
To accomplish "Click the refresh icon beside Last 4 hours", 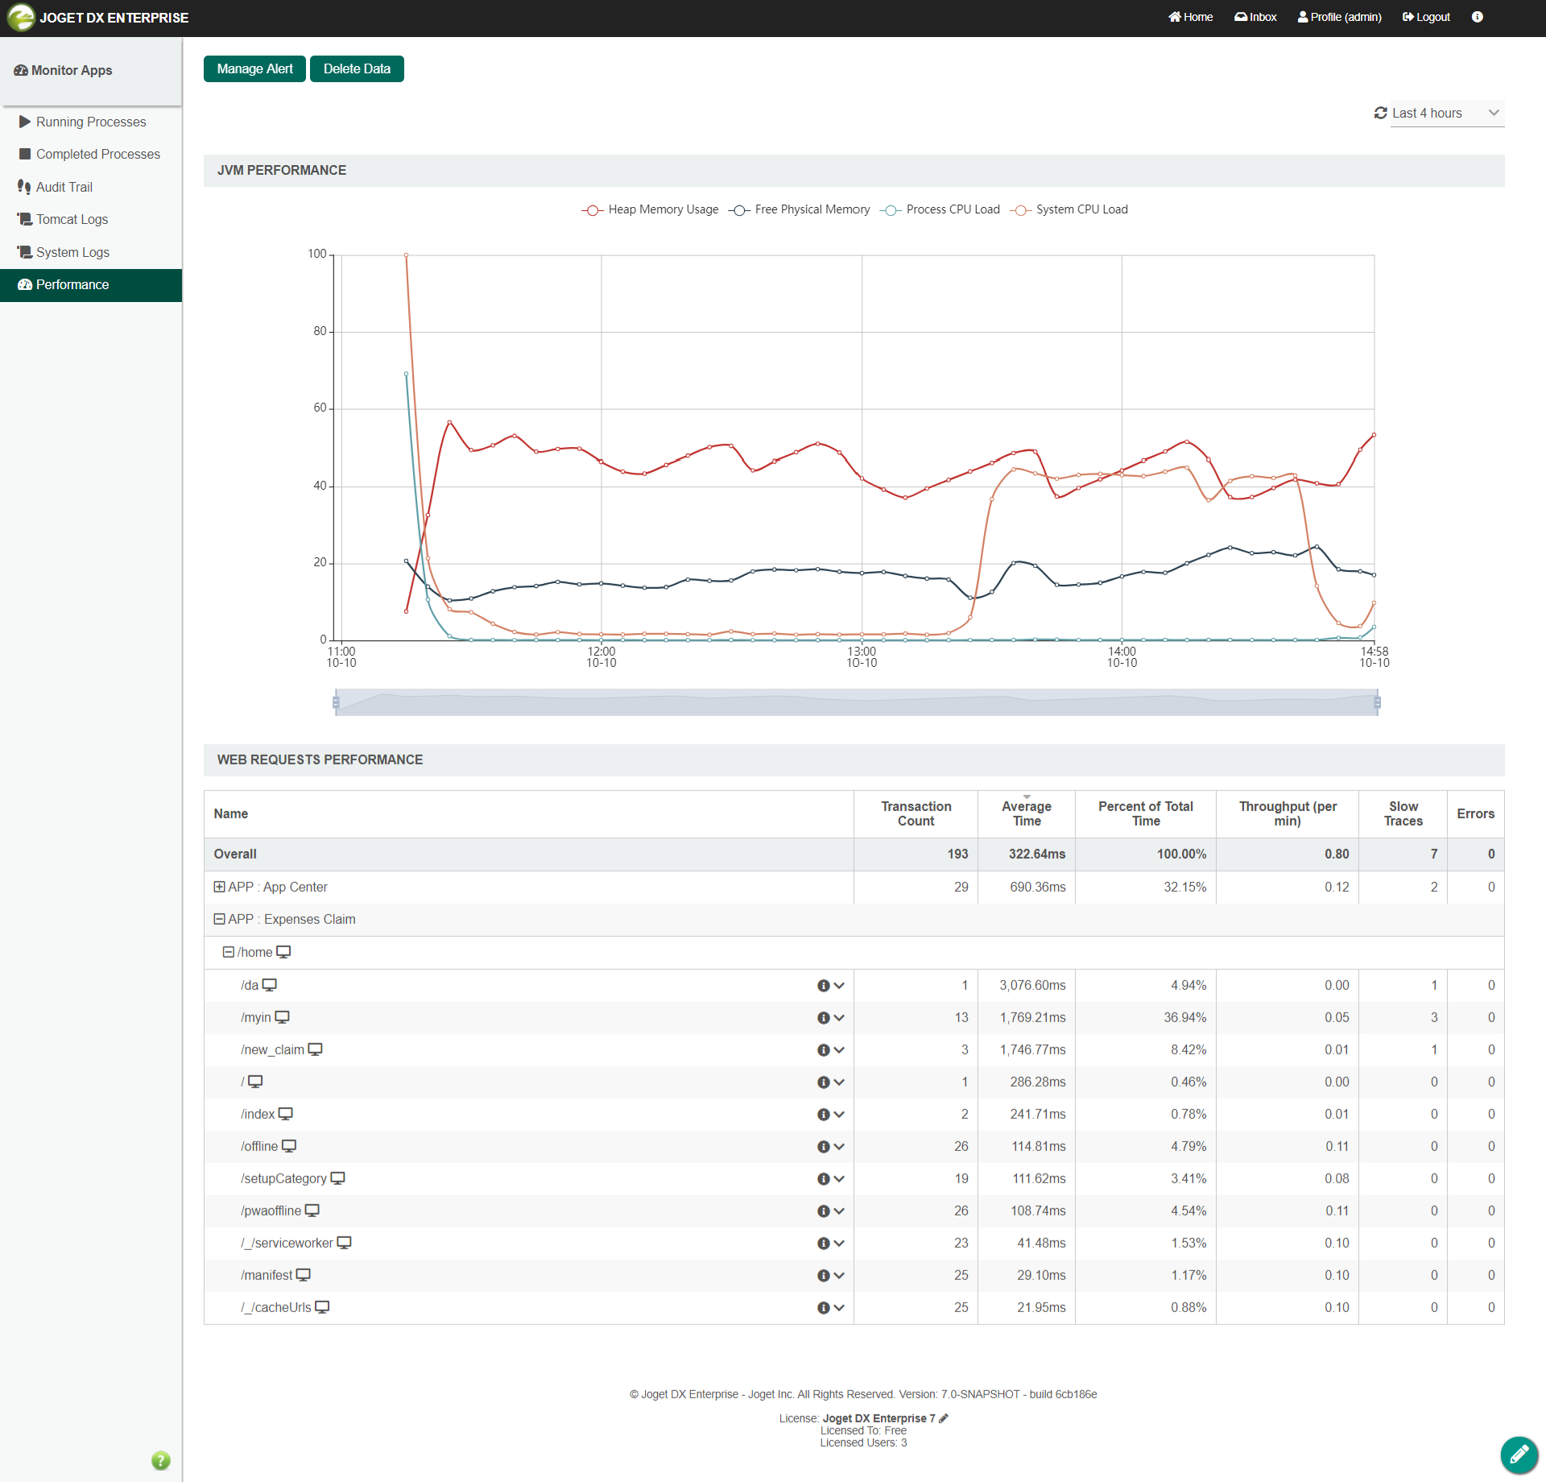I will pyautogui.click(x=1380, y=113).
